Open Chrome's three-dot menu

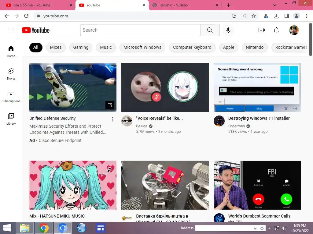click(306, 16)
